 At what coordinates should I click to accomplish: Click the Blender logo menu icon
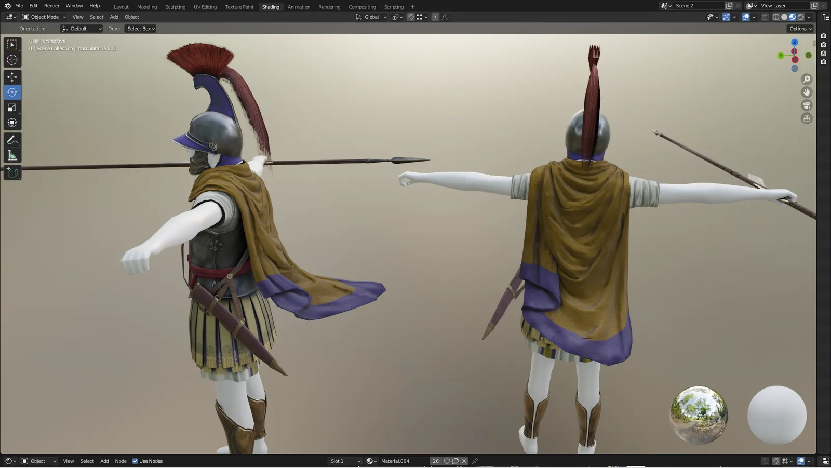pyautogui.click(x=7, y=6)
